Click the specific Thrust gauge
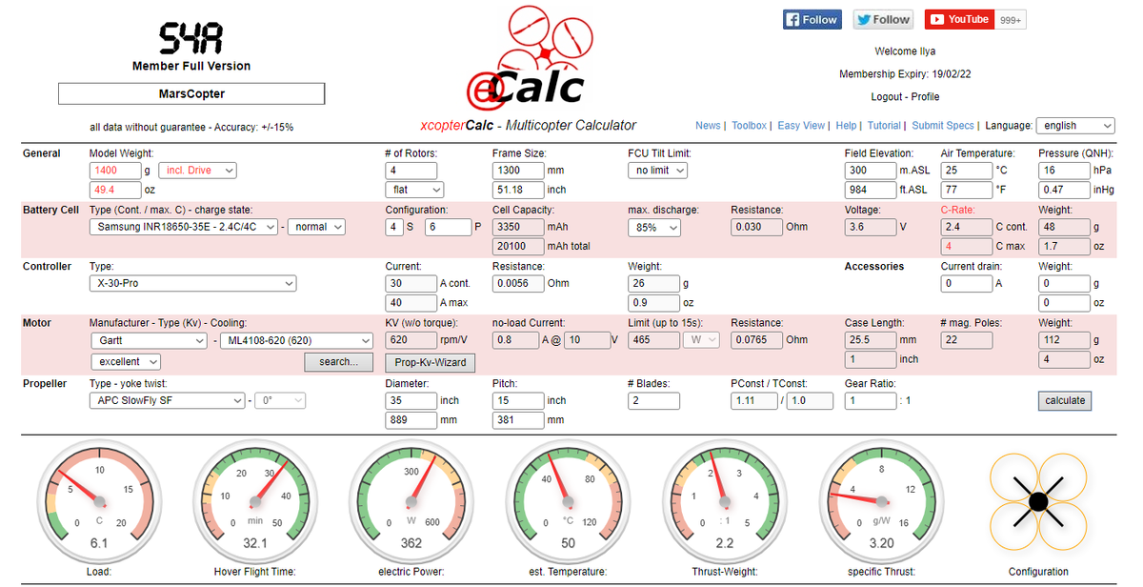This screenshot has width=1143, height=587. coord(882,500)
